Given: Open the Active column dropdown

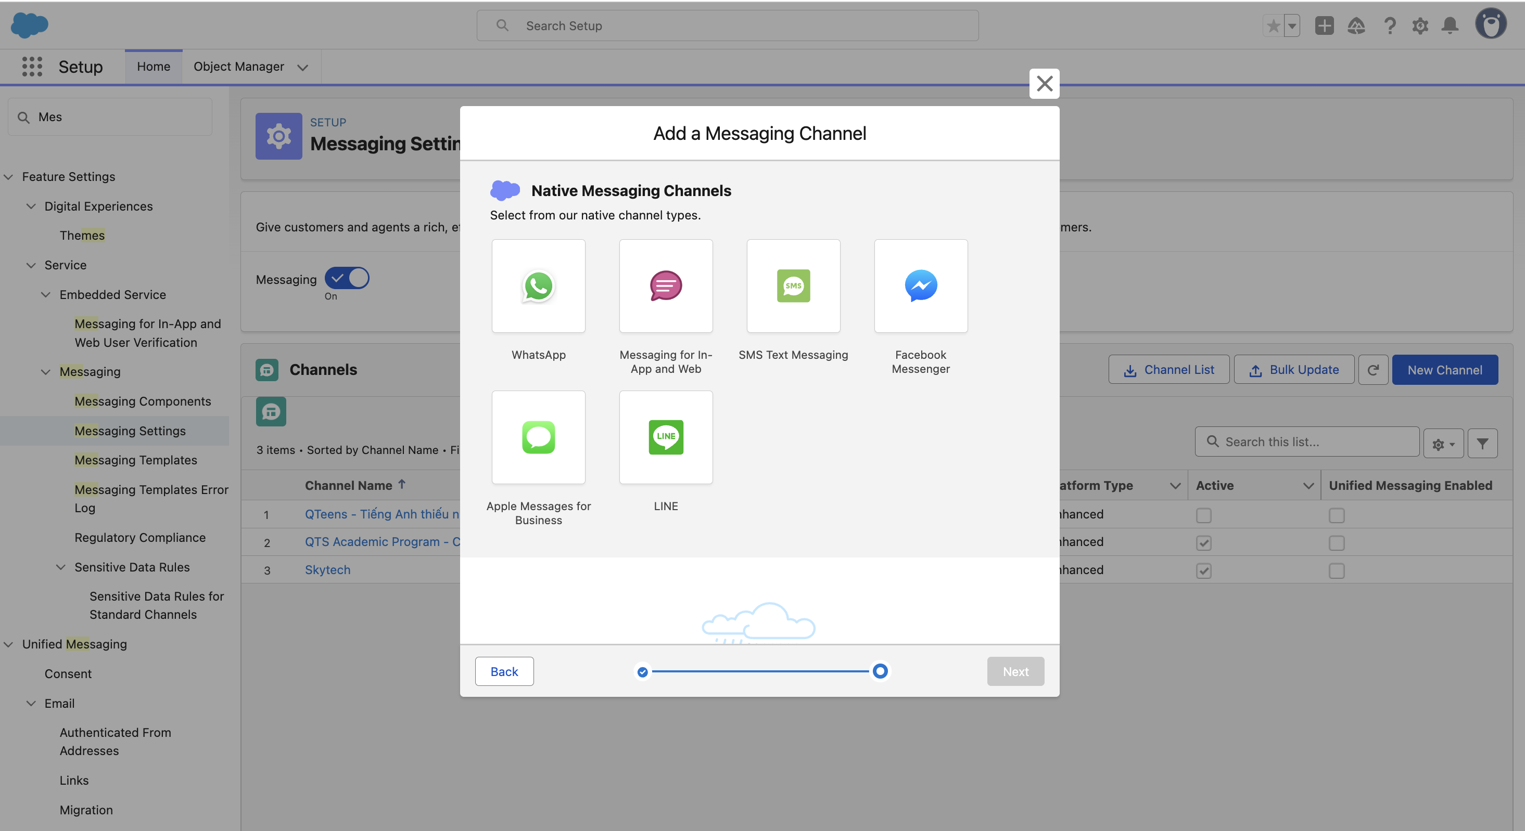Looking at the screenshot, I should click(x=1308, y=486).
